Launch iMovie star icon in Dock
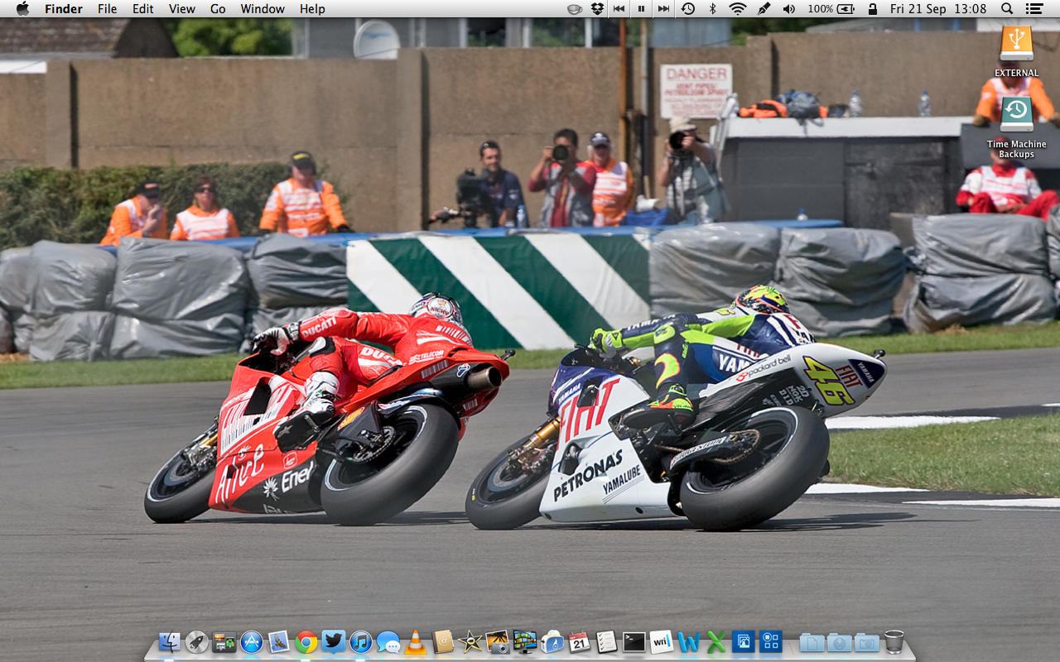Image resolution: width=1060 pixels, height=662 pixels. point(470,641)
